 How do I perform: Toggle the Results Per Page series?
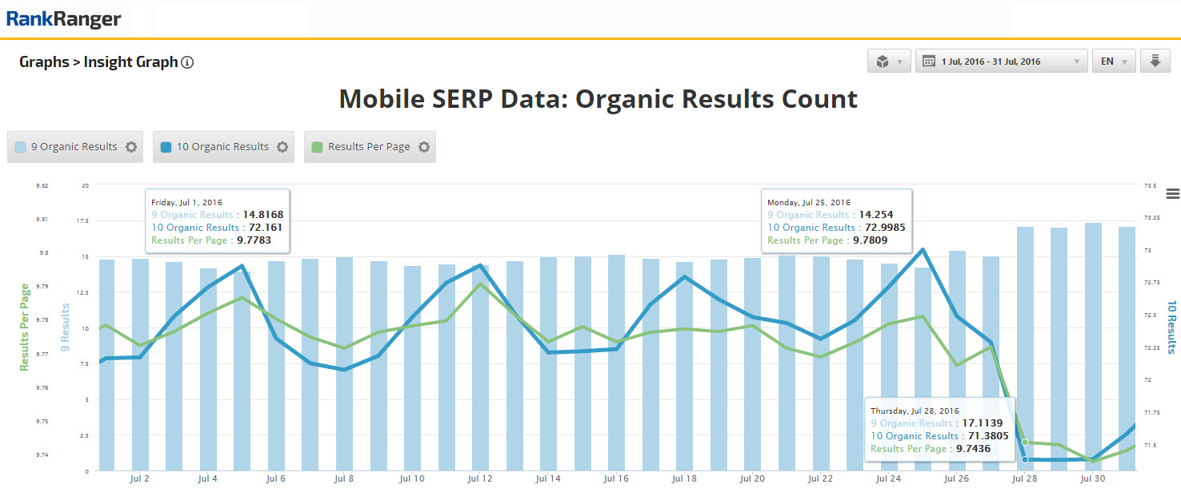[369, 147]
